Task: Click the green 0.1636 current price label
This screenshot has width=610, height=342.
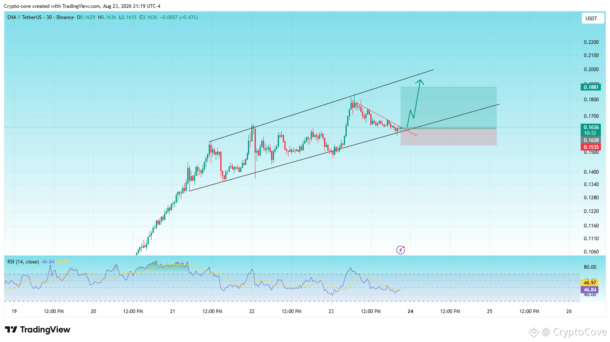Action: pyautogui.click(x=591, y=127)
